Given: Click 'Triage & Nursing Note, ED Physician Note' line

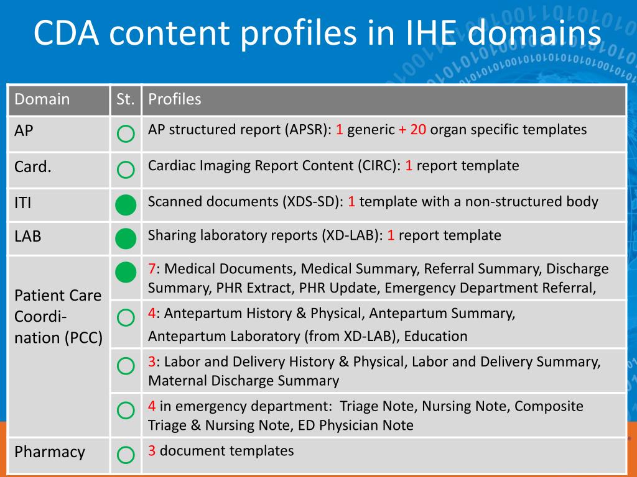Looking at the screenshot, I should [281, 425].
